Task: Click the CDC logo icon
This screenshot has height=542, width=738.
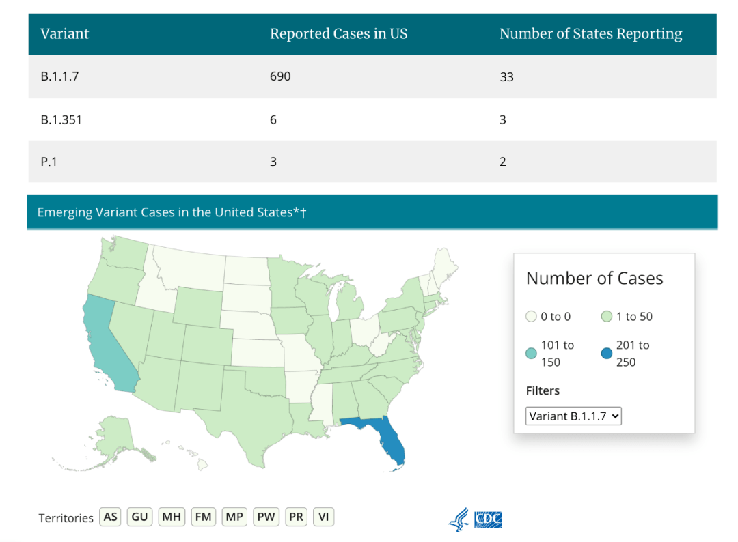Action: (488, 520)
